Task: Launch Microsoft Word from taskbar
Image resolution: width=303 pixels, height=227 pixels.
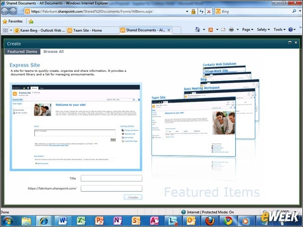Action: 63,221
